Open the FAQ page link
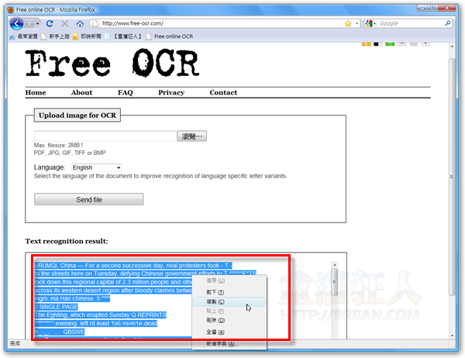The image size is (465, 358). pyautogui.click(x=125, y=92)
